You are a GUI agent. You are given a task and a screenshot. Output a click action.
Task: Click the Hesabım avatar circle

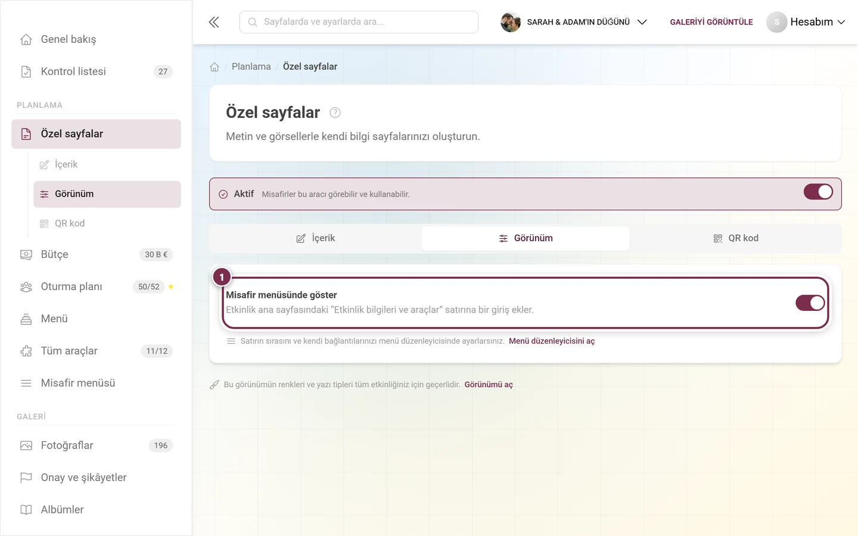point(776,22)
